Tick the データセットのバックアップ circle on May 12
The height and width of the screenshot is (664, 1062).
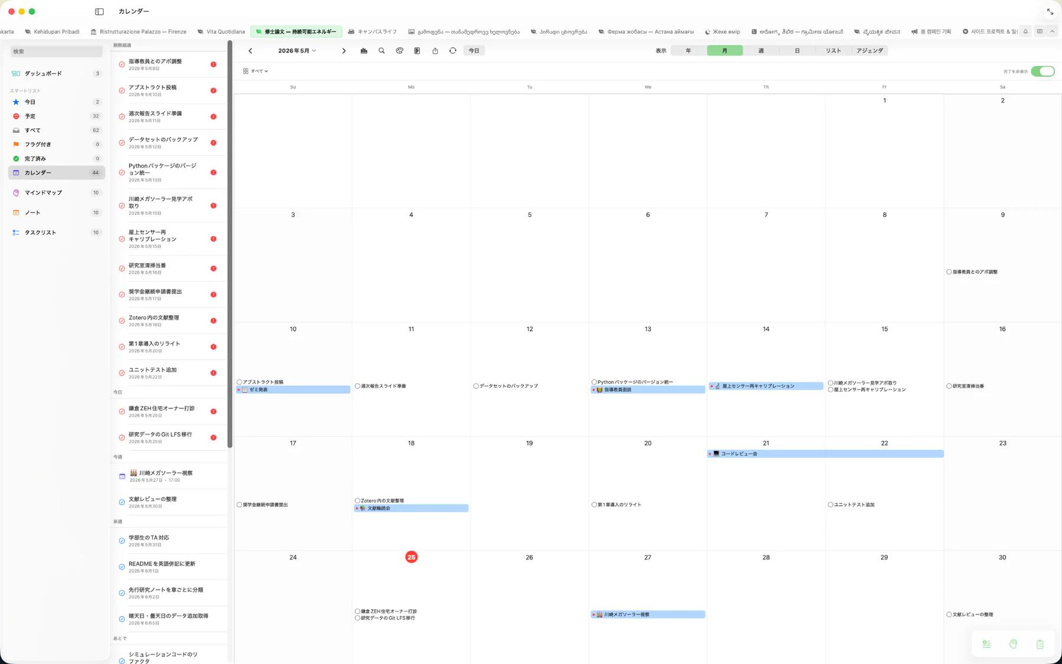pos(476,386)
